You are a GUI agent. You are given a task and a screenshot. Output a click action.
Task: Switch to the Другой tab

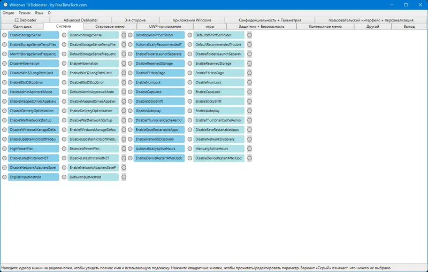[372, 26]
